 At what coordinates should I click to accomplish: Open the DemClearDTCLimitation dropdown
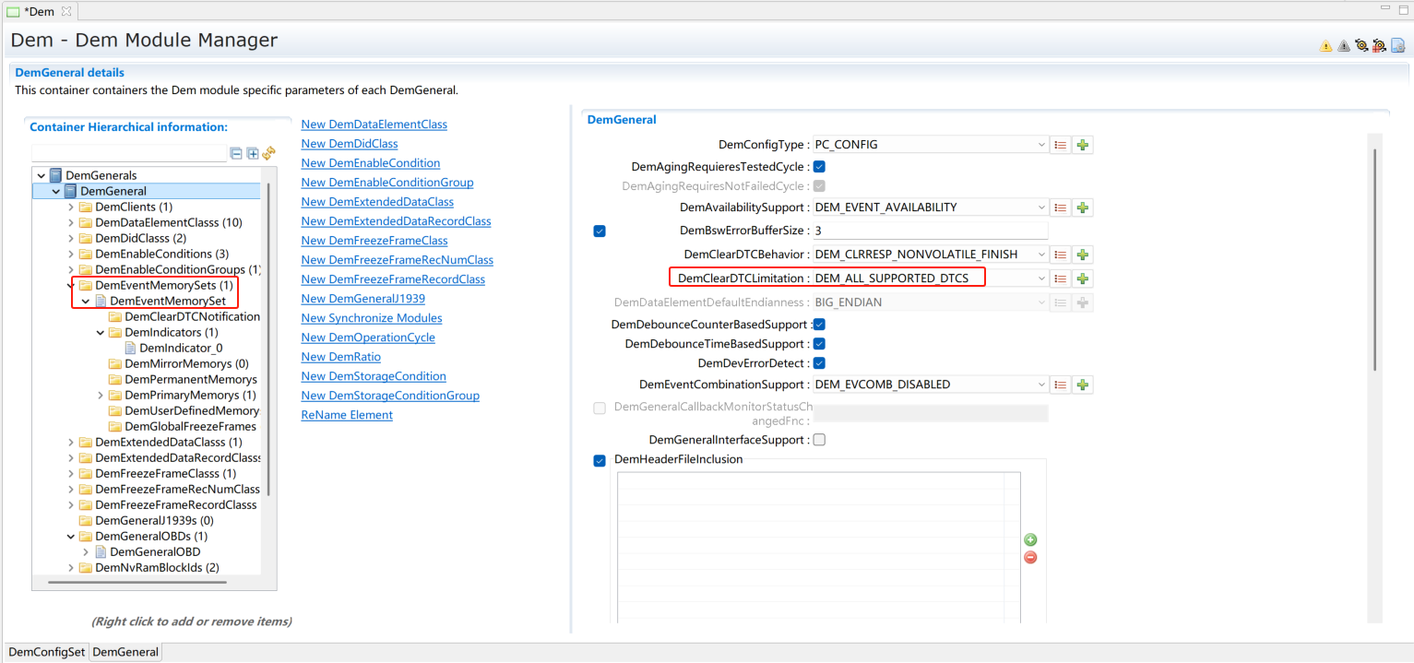[x=1041, y=278]
